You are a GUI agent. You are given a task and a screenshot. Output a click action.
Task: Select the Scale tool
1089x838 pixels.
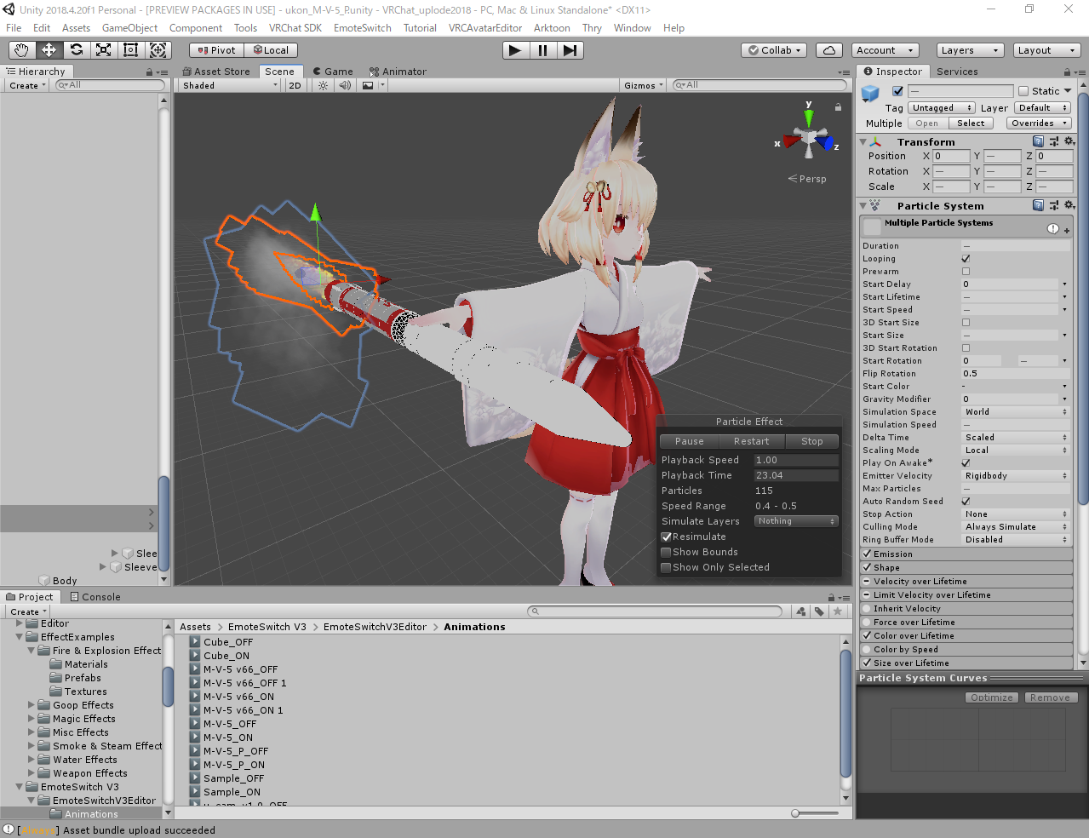[x=103, y=50]
